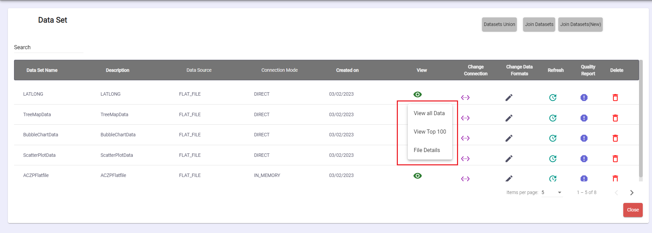Click the dataset Search input field
652x233 pixels.
[x=48, y=47]
